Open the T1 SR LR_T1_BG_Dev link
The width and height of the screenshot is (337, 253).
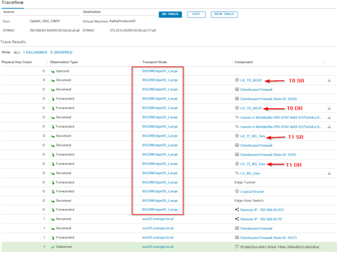253,136
